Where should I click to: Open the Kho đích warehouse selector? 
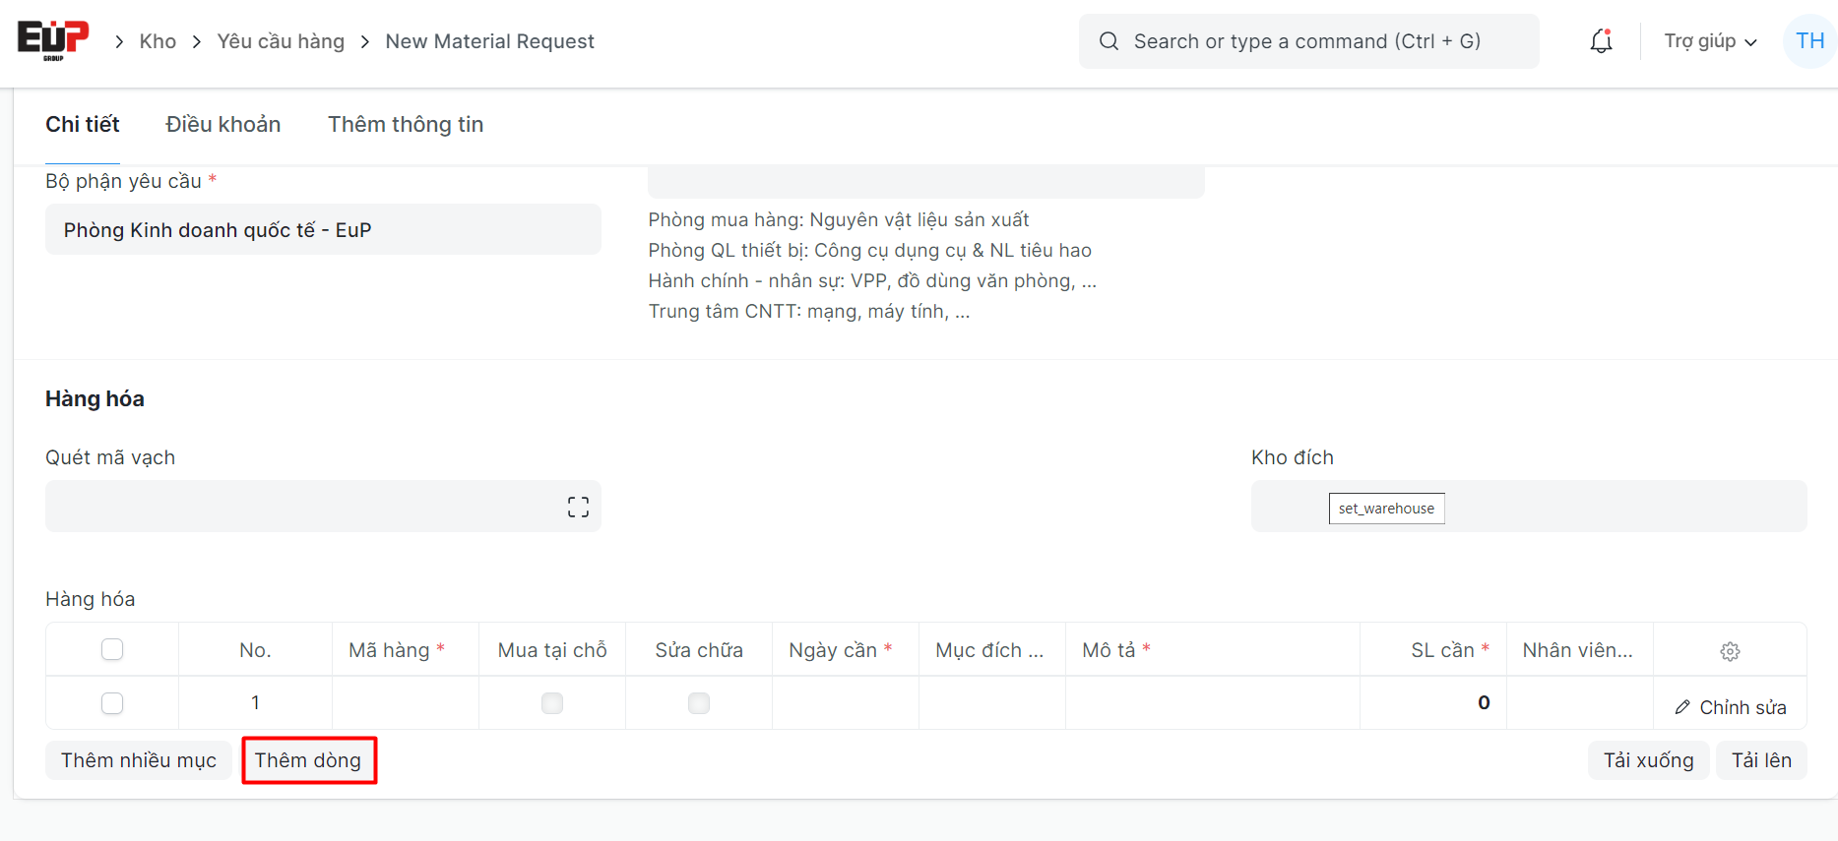point(1528,507)
